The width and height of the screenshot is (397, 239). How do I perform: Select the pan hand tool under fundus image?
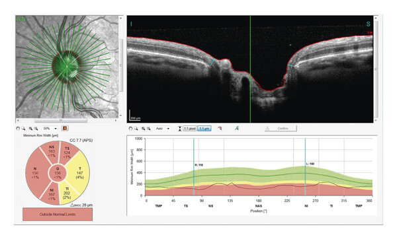coord(18,129)
